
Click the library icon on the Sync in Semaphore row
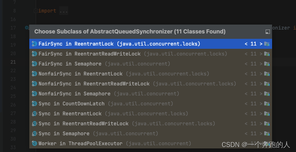click(x=267, y=133)
